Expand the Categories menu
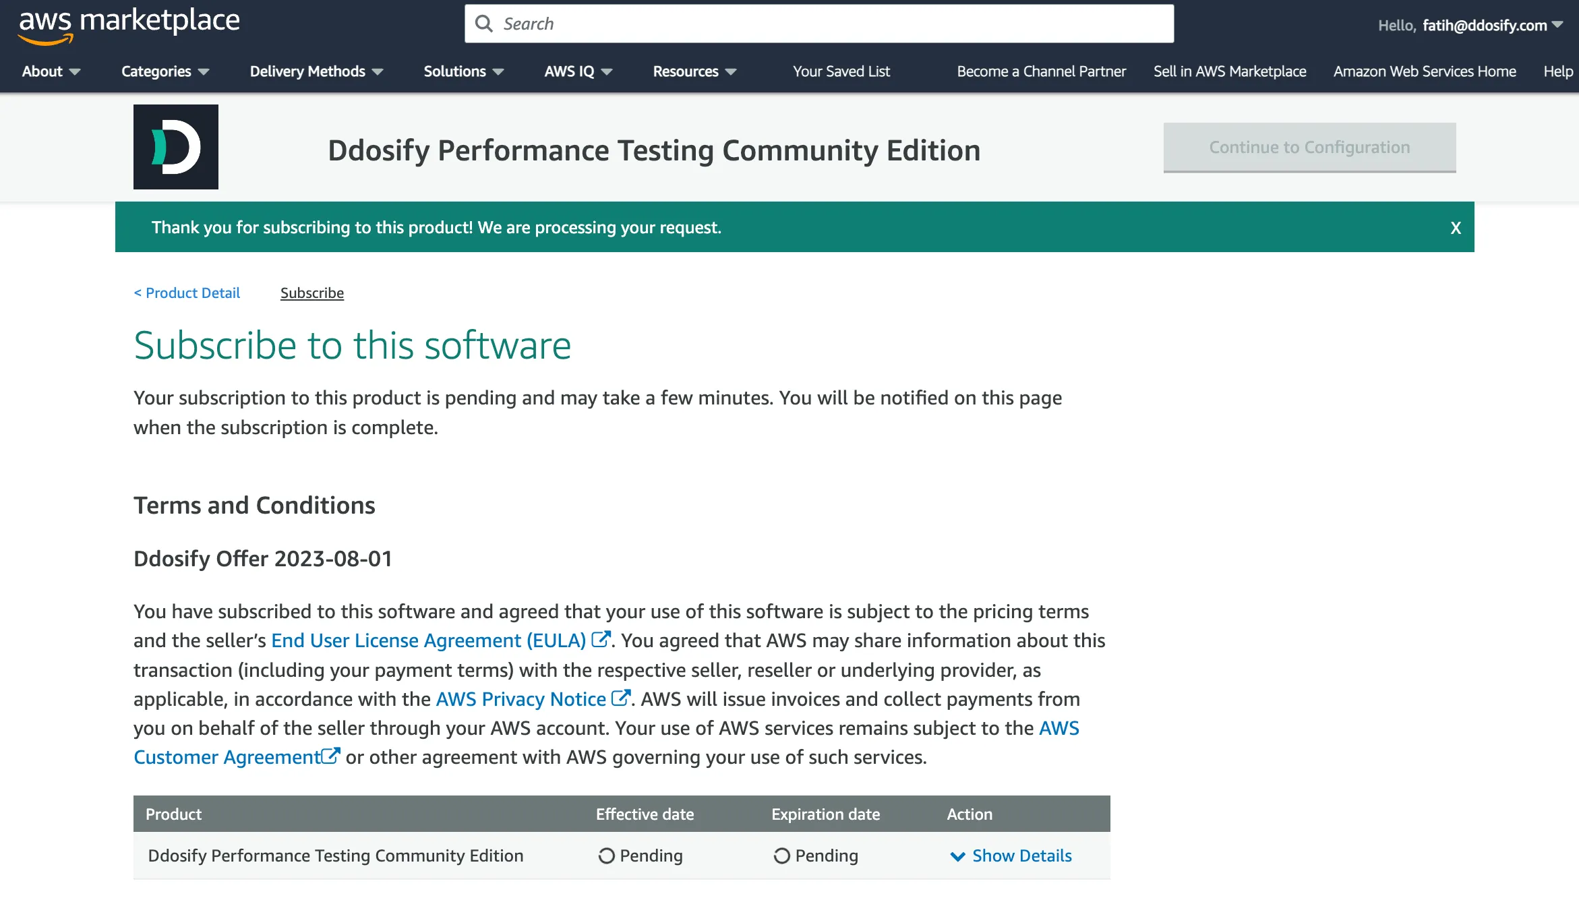The height and width of the screenshot is (902, 1579). (165, 71)
